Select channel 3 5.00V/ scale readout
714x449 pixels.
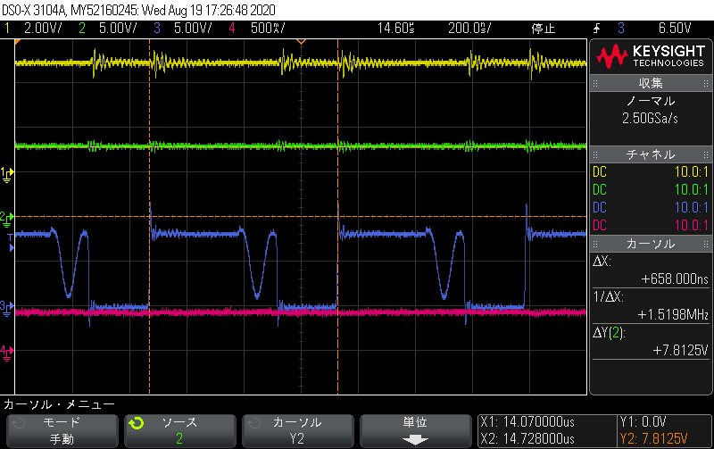coord(193,29)
